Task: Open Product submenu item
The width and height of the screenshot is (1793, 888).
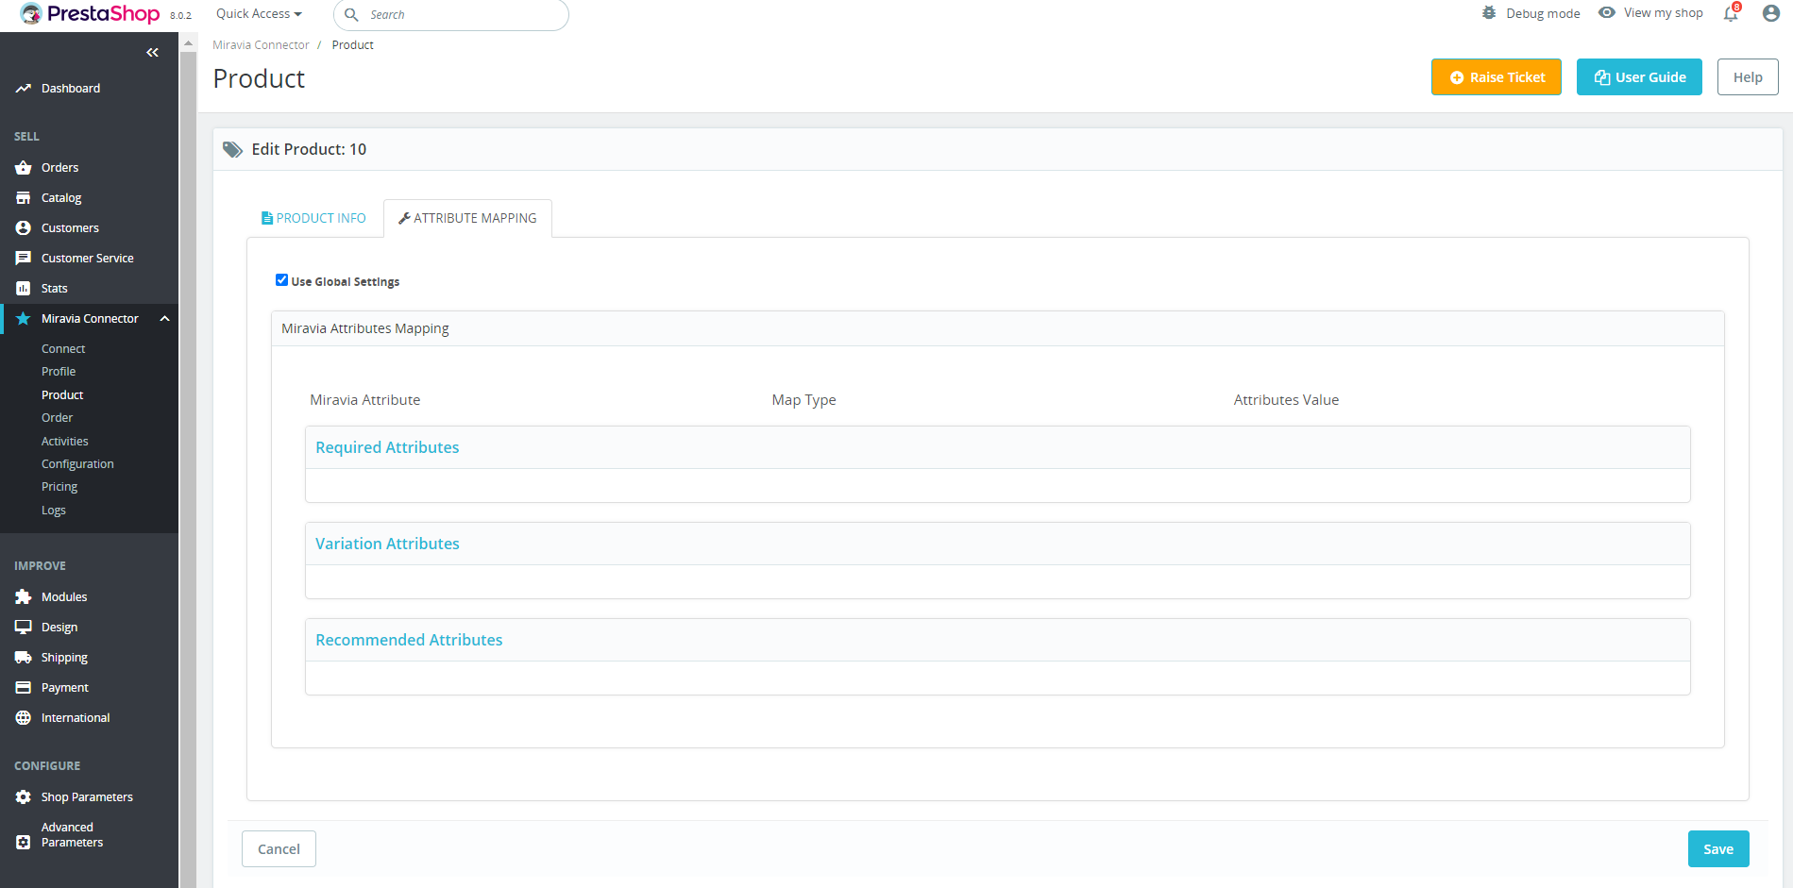Action: point(62,395)
